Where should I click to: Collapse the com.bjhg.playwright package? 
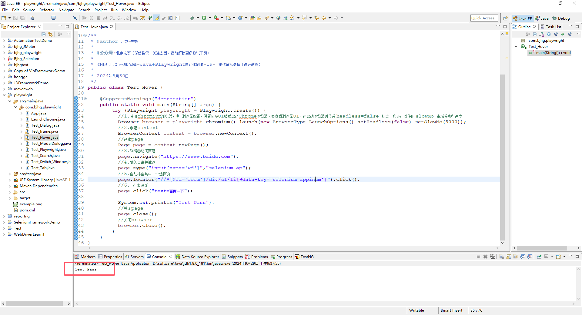pyautogui.click(x=15, y=107)
